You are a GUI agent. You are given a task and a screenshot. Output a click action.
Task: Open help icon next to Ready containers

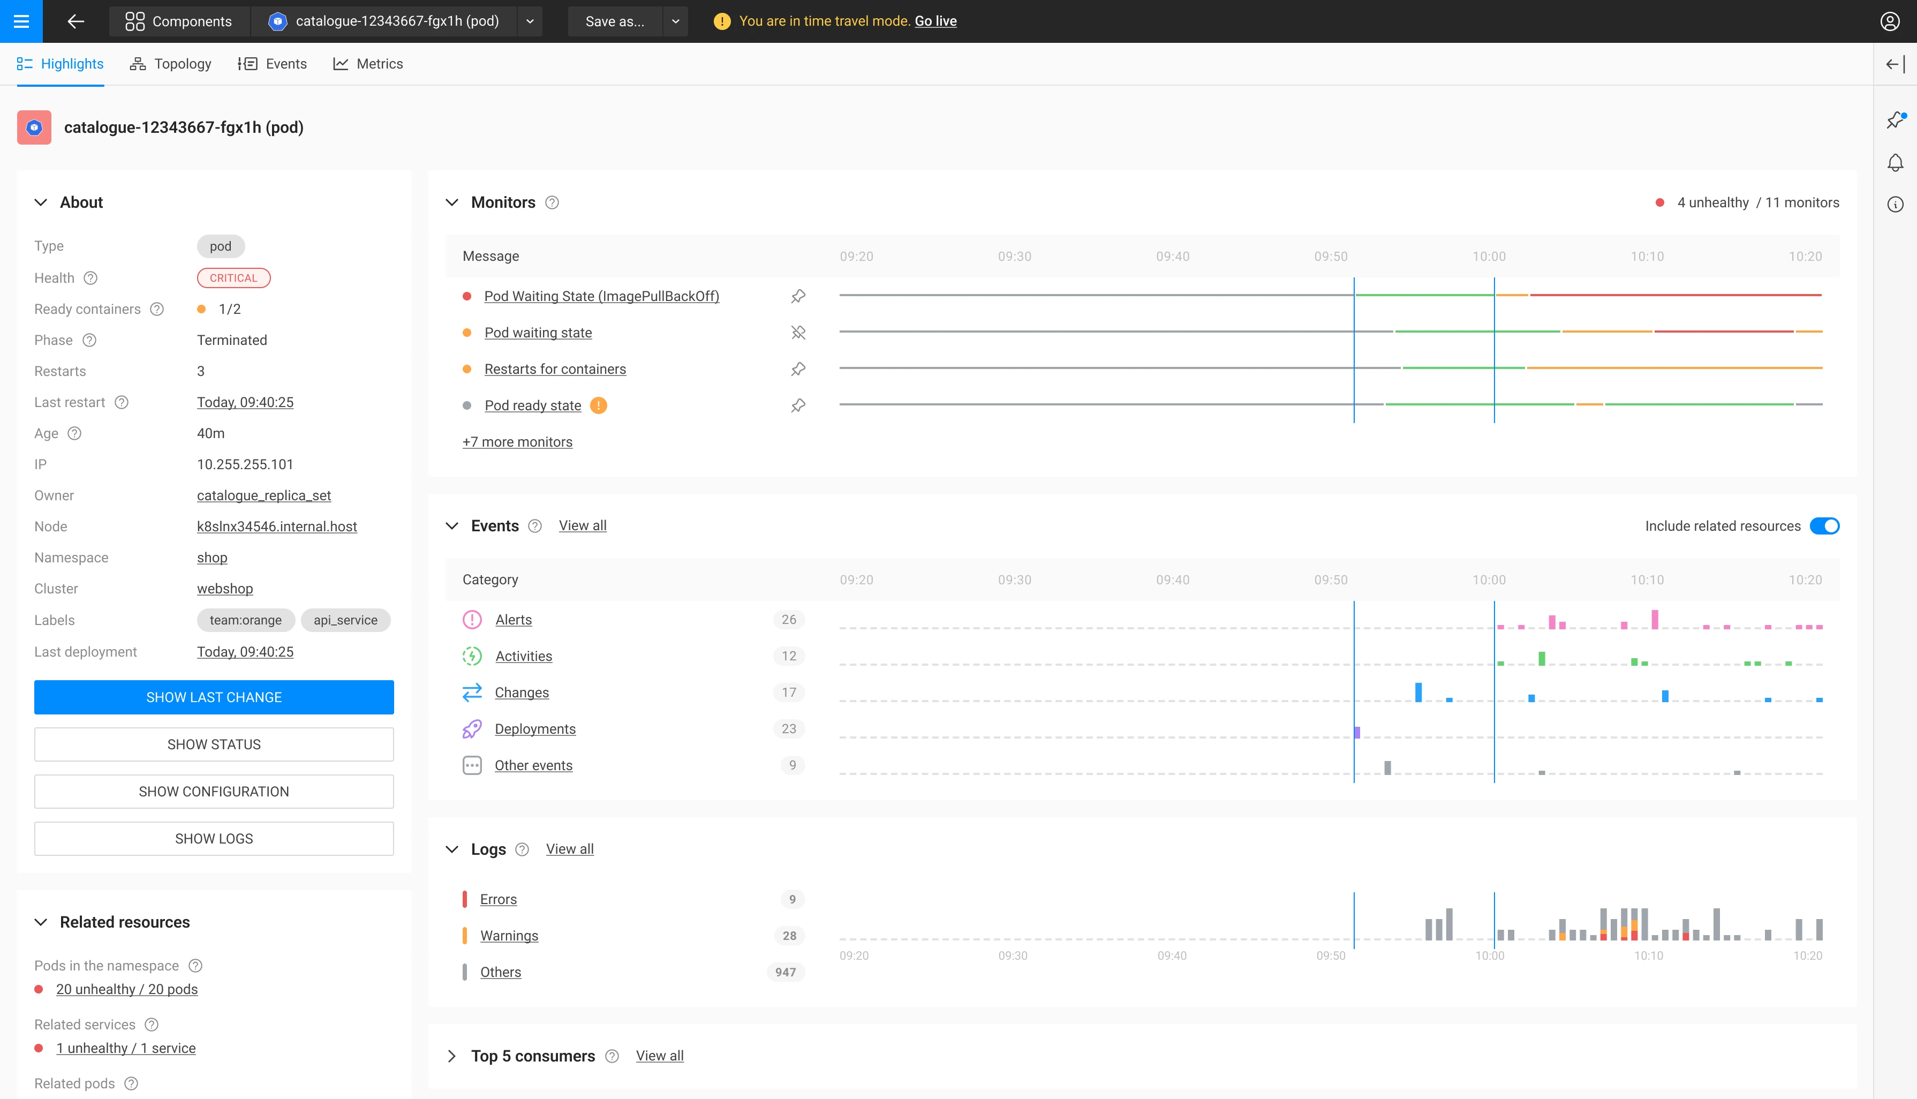tap(157, 308)
